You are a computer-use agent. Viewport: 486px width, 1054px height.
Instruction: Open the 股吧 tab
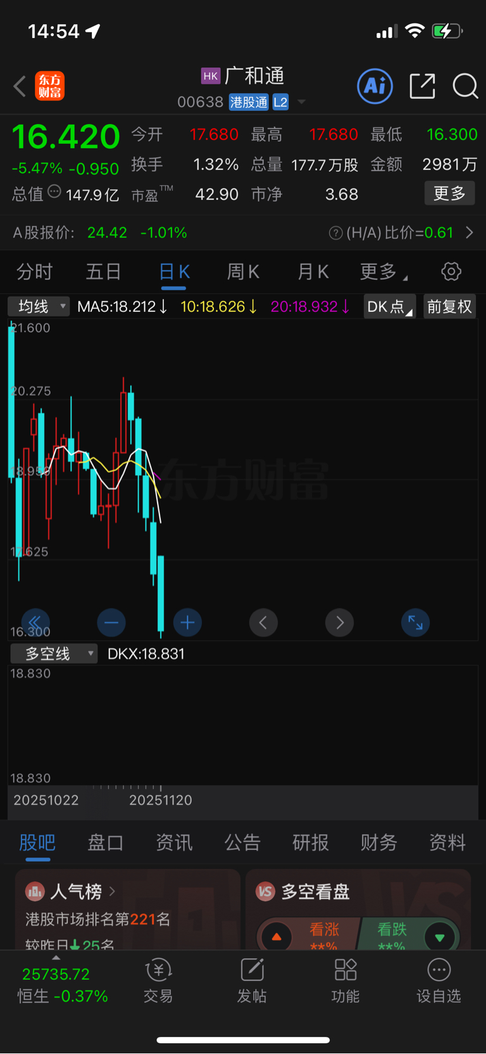pyautogui.click(x=37, y=842)
